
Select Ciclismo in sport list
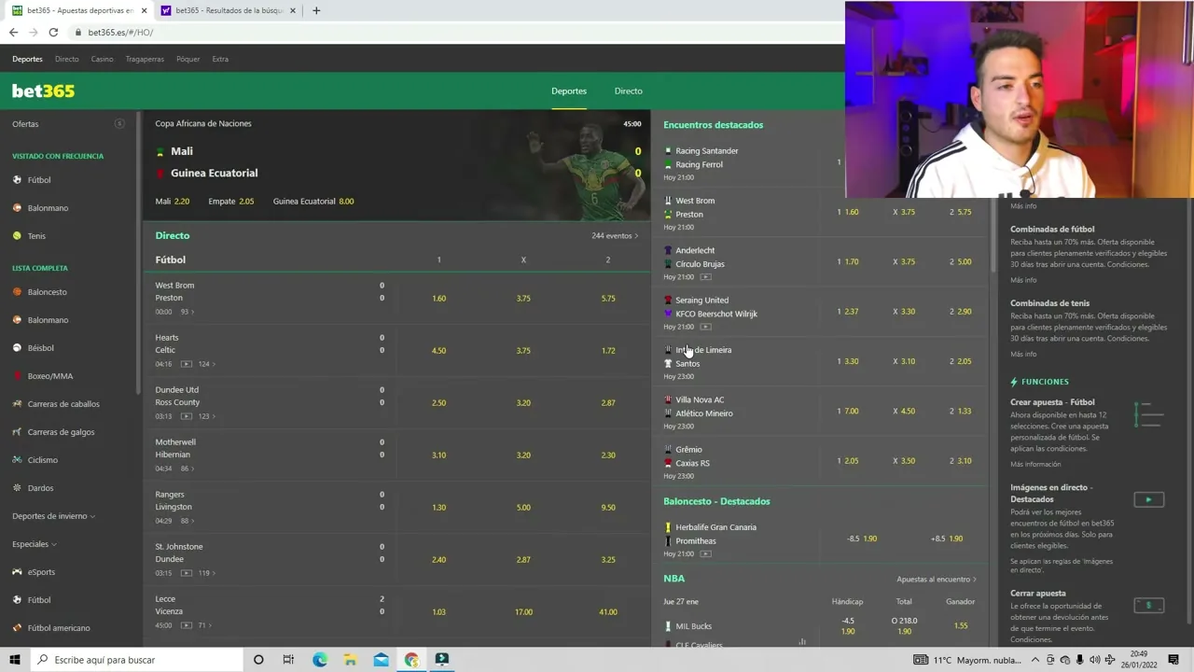coord(42,460)
